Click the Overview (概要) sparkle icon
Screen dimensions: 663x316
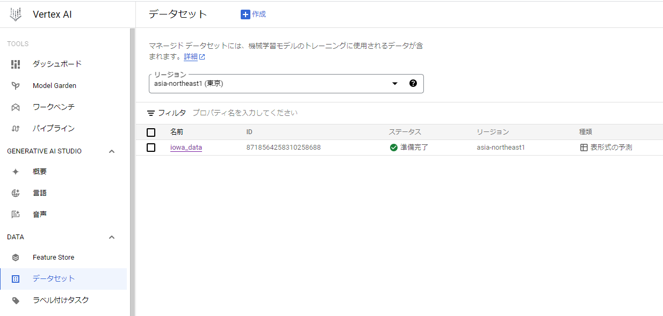[x=16, y=172]
